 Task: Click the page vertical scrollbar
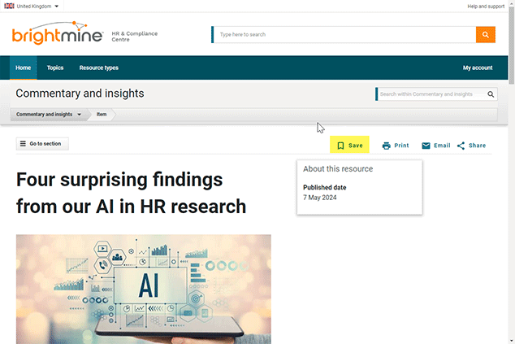pos(510,203)
